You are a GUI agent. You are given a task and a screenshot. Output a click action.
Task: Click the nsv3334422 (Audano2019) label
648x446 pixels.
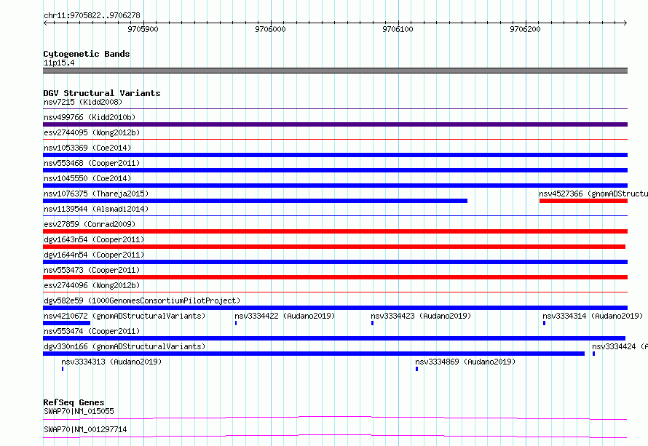point(285,316)
